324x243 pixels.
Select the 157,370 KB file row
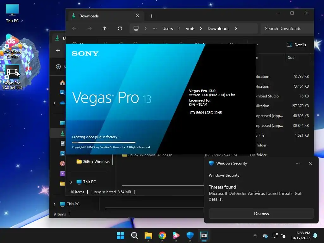[282, 106]
